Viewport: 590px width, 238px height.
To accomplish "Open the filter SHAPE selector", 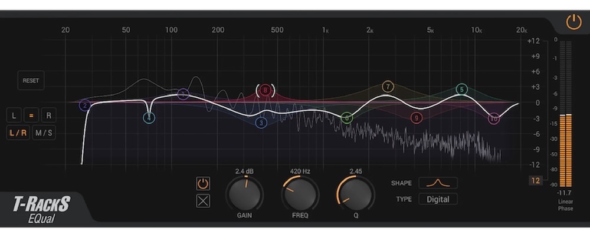I will click(x=438, y=183).
